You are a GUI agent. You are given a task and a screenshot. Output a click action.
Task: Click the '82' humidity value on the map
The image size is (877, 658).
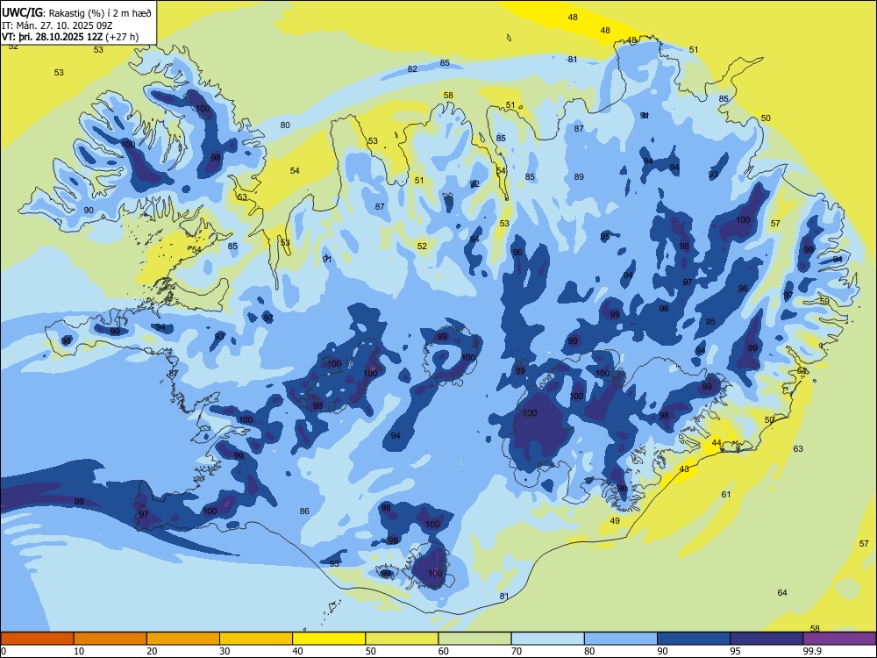412,68
